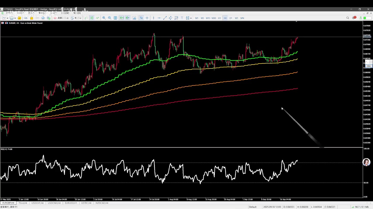Image resolution: width=373 pixels, height=209 pixels.
Task: Click the green signal level icon
Action: 361,18
